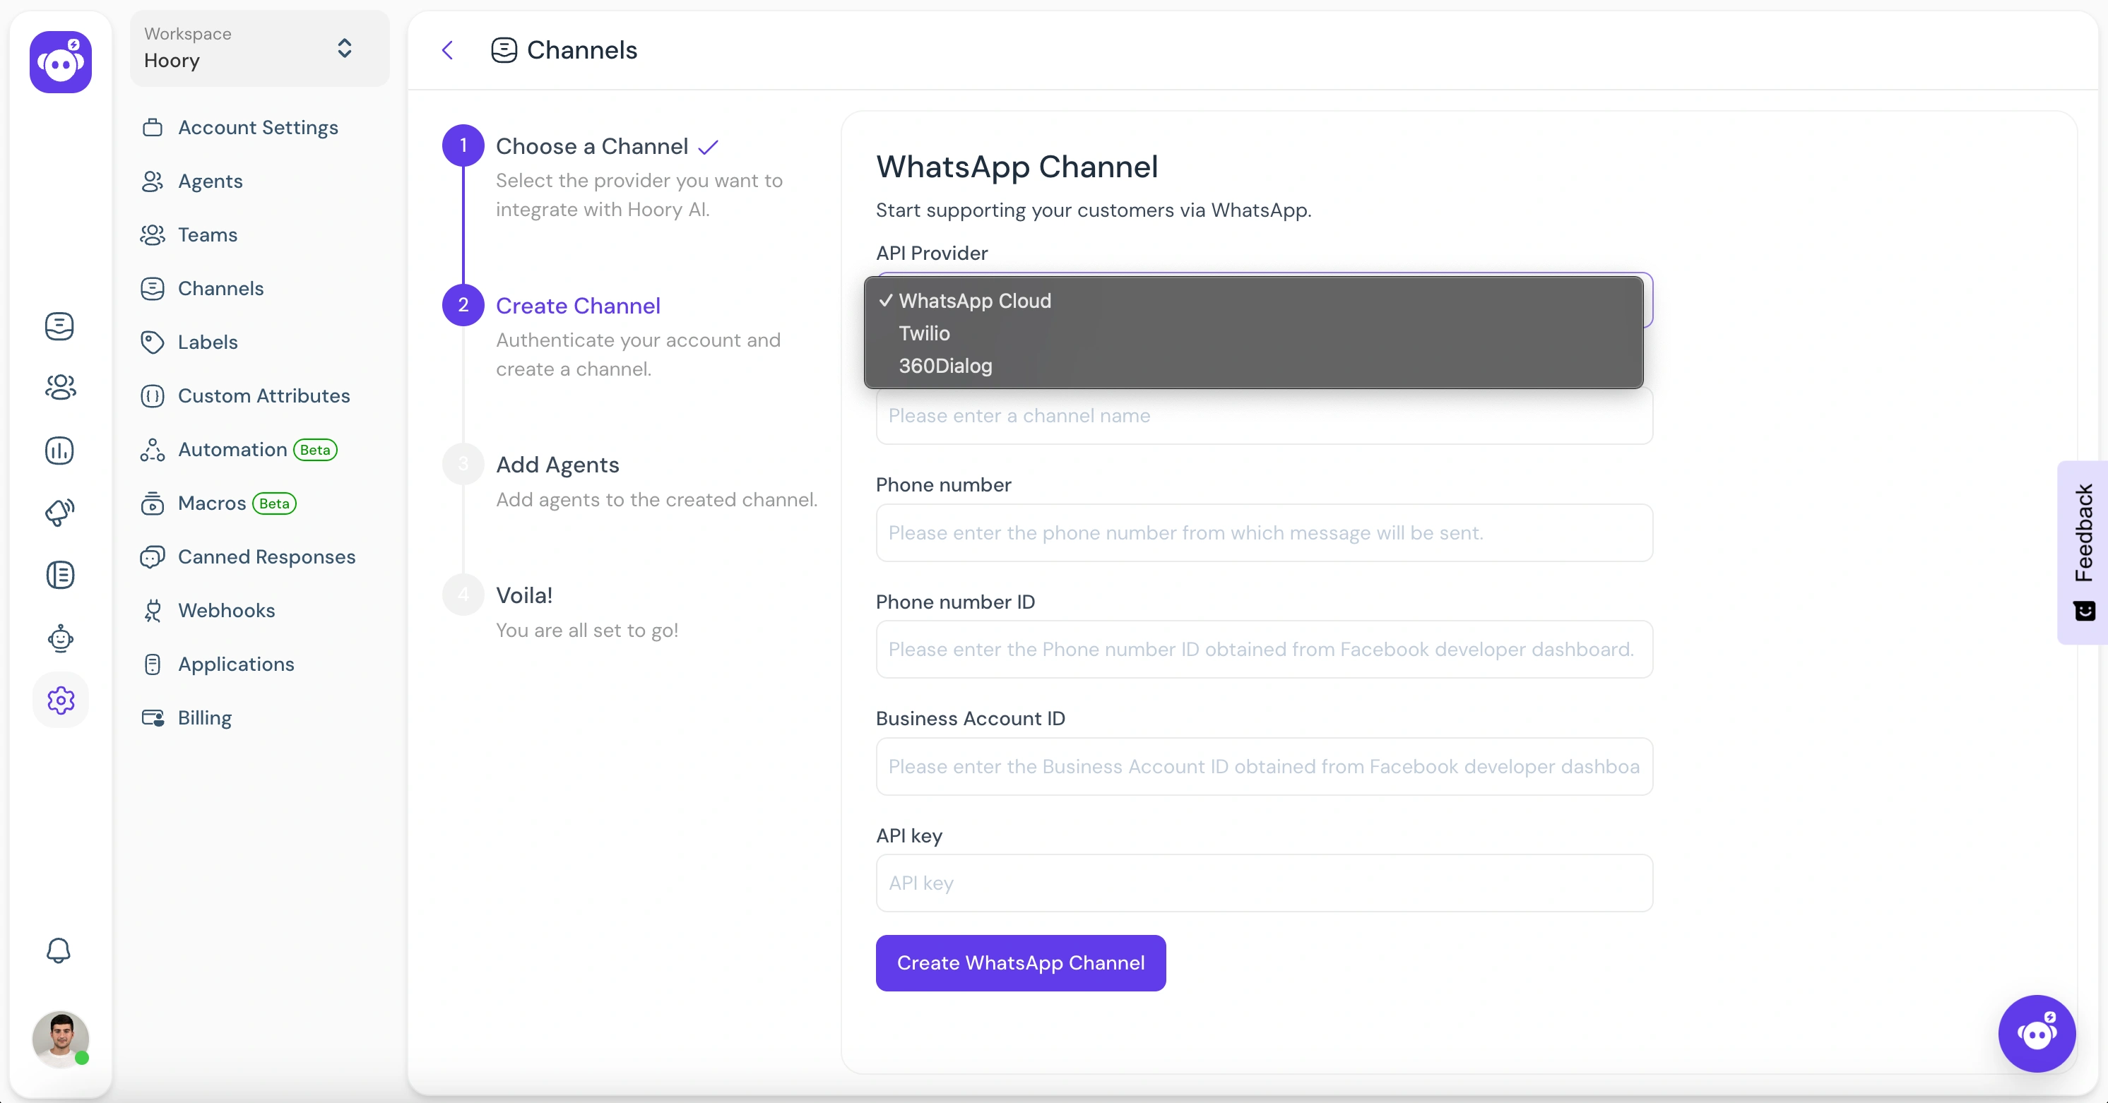
Task: Click the Webhooks plug icon
Action: click(x=152, y=612)
